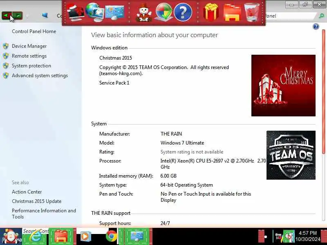Click shield icon next to Remote settings

6,56
